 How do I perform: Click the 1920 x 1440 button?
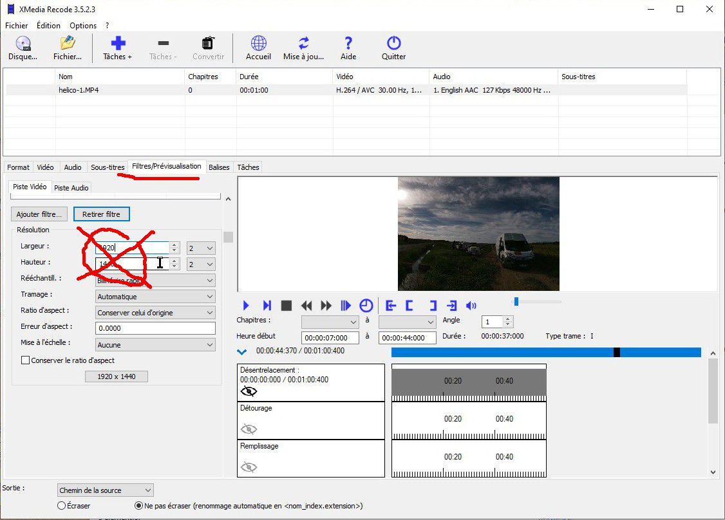tap(117, 376)
